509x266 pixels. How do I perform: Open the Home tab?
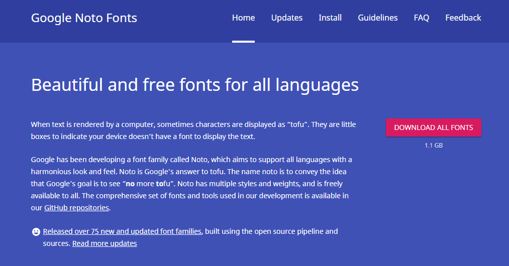[244, 18]
